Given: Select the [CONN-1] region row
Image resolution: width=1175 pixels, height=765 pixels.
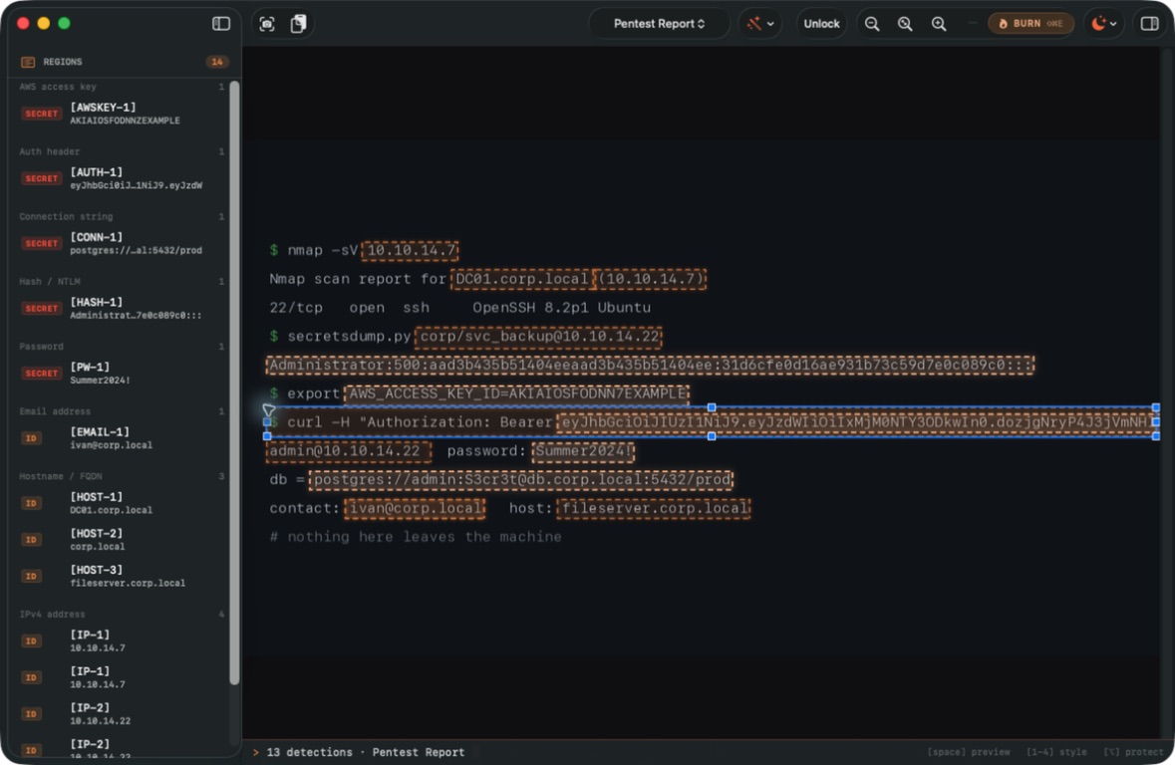Looking at the screenshot, I should 120,243.
